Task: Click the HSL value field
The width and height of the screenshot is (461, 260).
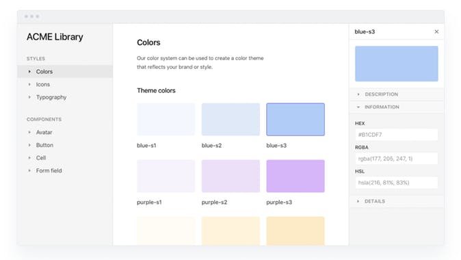Action: pos(396,183)
